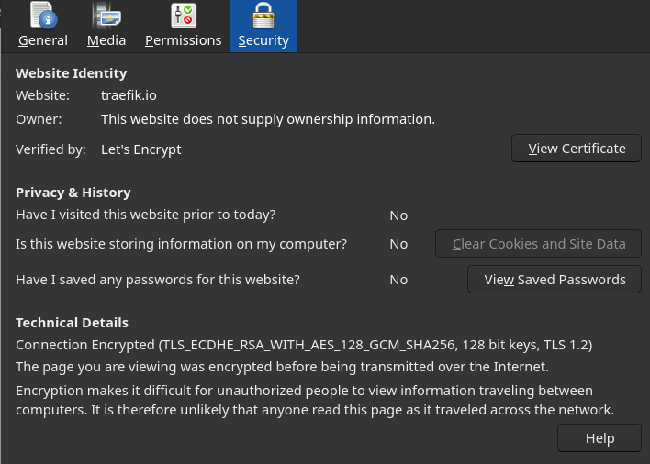Select the Security tab label
The height and width of the screenshot is (464, 650).
263,40
